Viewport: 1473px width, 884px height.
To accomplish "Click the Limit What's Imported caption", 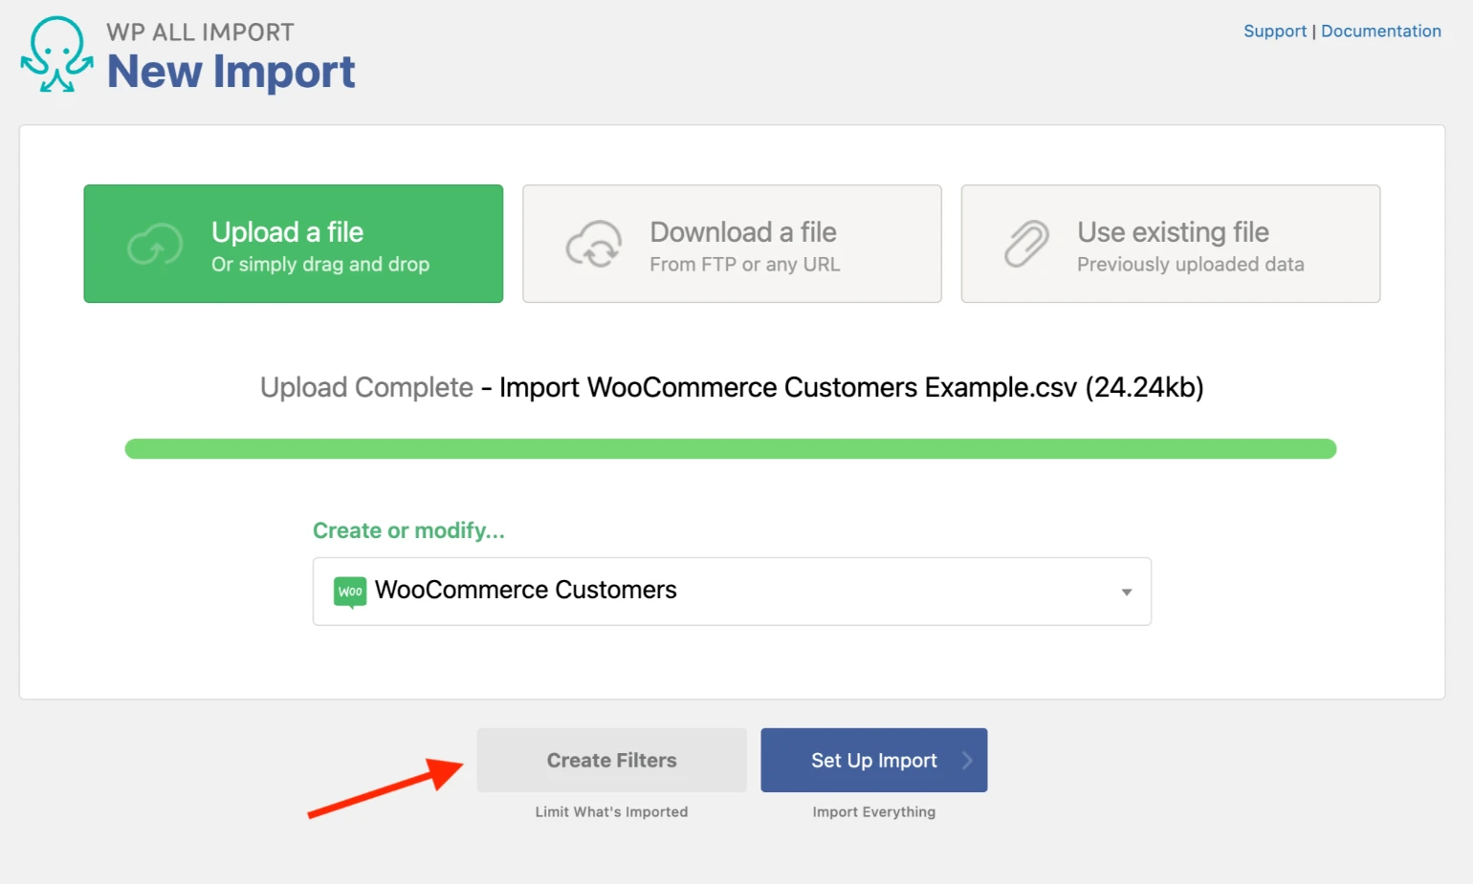I will [612, 811].
